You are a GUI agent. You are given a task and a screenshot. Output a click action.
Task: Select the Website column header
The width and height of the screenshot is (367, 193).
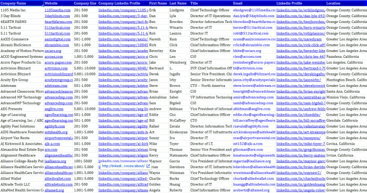[x=58, y=3]
